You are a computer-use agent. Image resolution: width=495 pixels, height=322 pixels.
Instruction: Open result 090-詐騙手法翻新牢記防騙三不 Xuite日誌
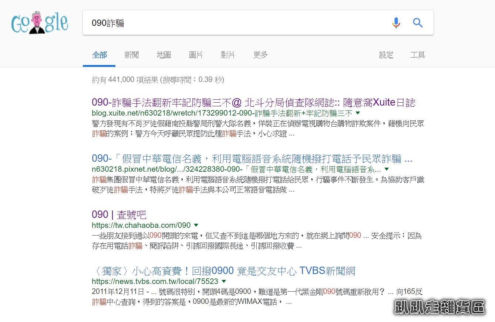point(253,102)
